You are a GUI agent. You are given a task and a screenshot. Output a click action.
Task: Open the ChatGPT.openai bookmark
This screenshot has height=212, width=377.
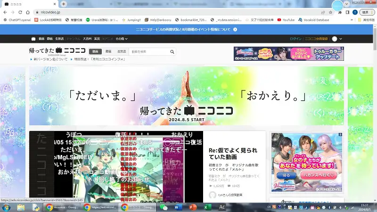pos(17,20)
